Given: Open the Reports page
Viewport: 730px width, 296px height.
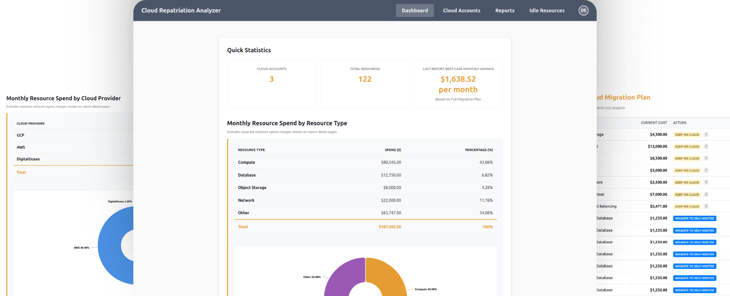Looking at the screenshot, I should coord(505,11).
